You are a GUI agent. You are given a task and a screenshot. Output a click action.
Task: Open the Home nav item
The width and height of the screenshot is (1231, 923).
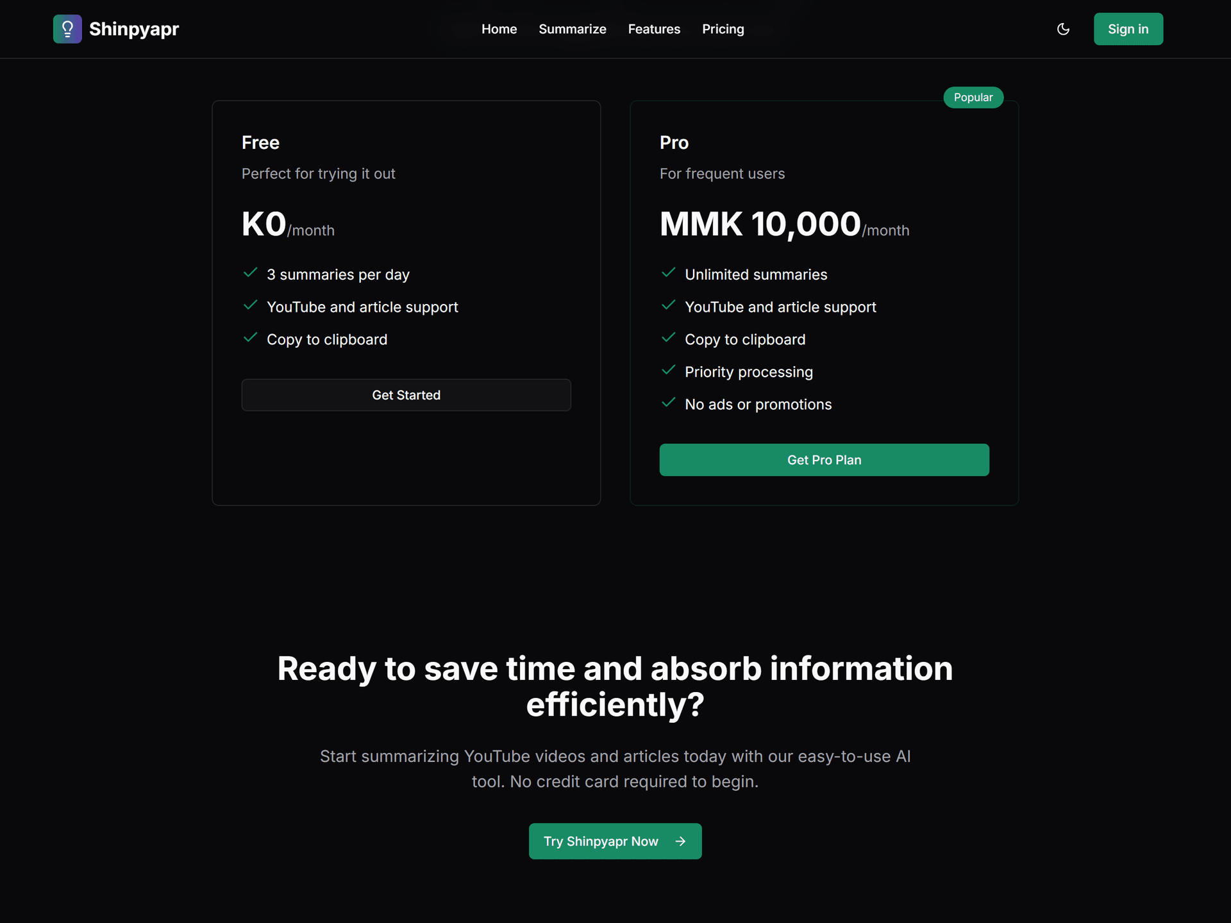click(499, 29)
